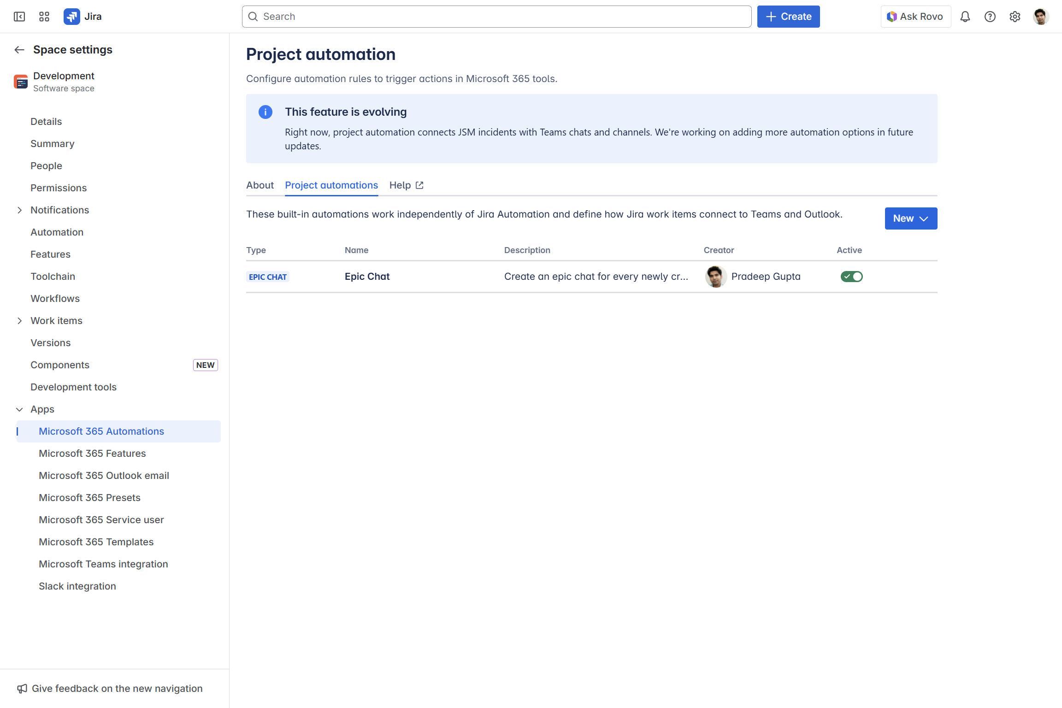The image size is (1062, 708).
Task: Open the profile avatar at top right
Action: pos(1040,17)
